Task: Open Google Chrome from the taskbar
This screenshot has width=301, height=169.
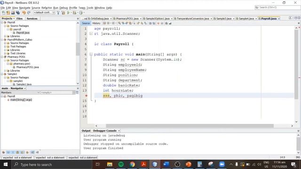Action: tap(132, 164)
